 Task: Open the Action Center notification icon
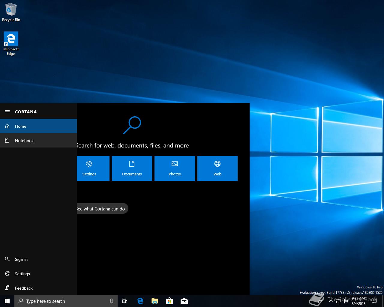click(x=374, y=301)
